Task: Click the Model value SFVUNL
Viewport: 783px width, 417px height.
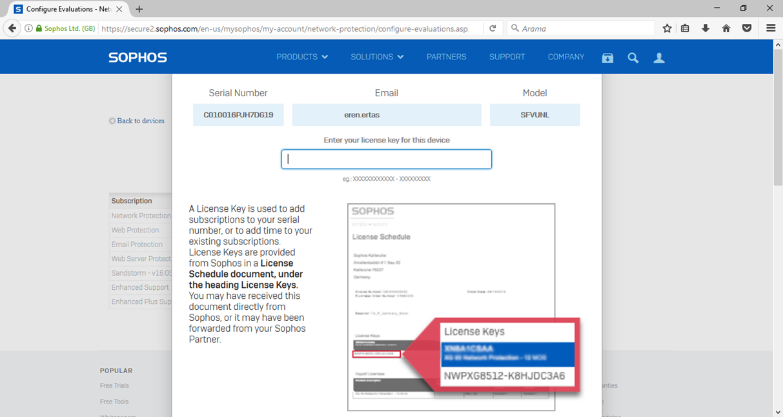Action: click(x=535, y=115)
